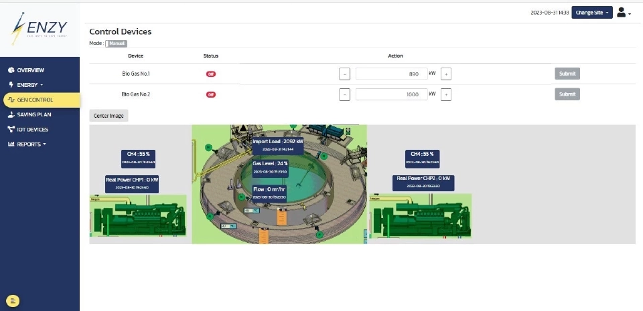
Task: Click the yellow round button at sidebar bottom
Action: click(x=14, y=300)
